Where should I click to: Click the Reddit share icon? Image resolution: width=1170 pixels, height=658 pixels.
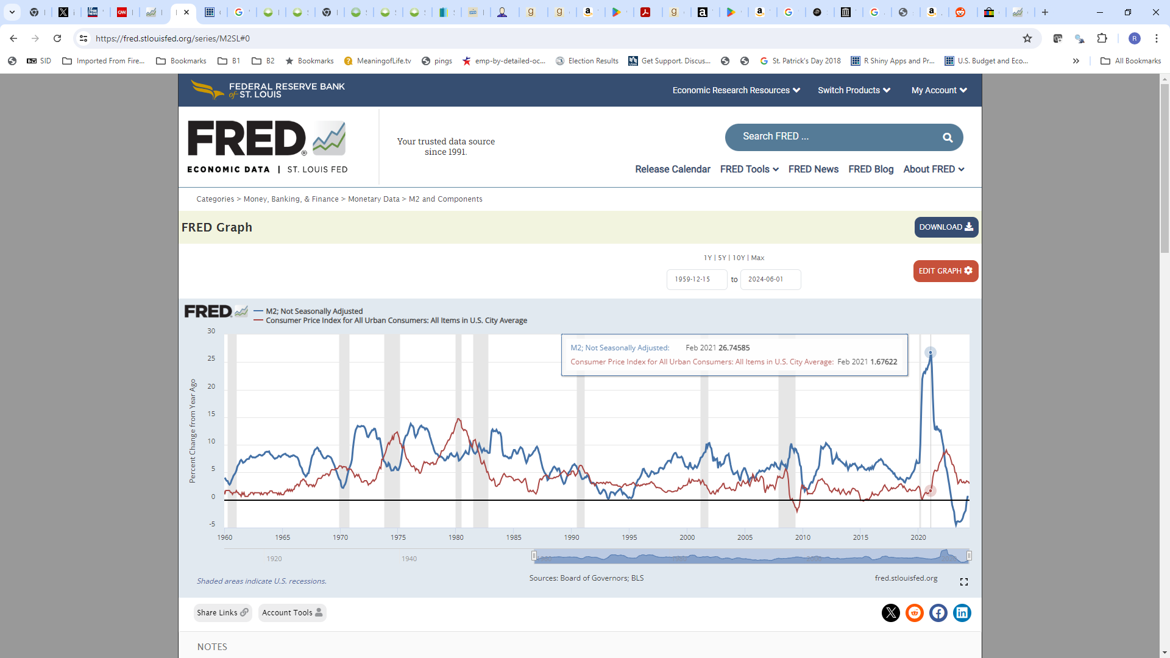point(915,612)
